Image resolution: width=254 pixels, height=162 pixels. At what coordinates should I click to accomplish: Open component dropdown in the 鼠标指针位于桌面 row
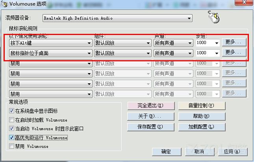pyautogui.click(x=123, y=53)
